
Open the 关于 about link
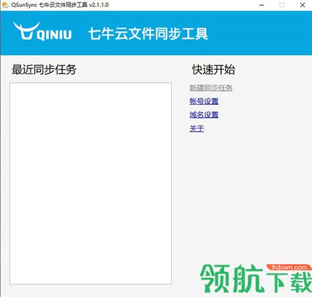pyautogui.click(x=197, y=129)
